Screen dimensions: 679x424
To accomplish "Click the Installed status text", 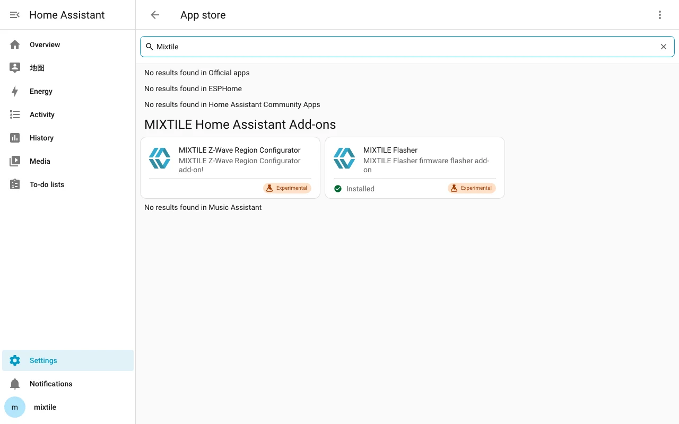I will (x=360, y=189).
